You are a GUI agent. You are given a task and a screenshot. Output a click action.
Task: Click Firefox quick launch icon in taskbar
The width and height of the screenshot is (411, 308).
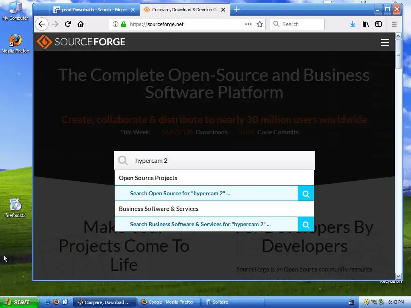pos(56,302)
